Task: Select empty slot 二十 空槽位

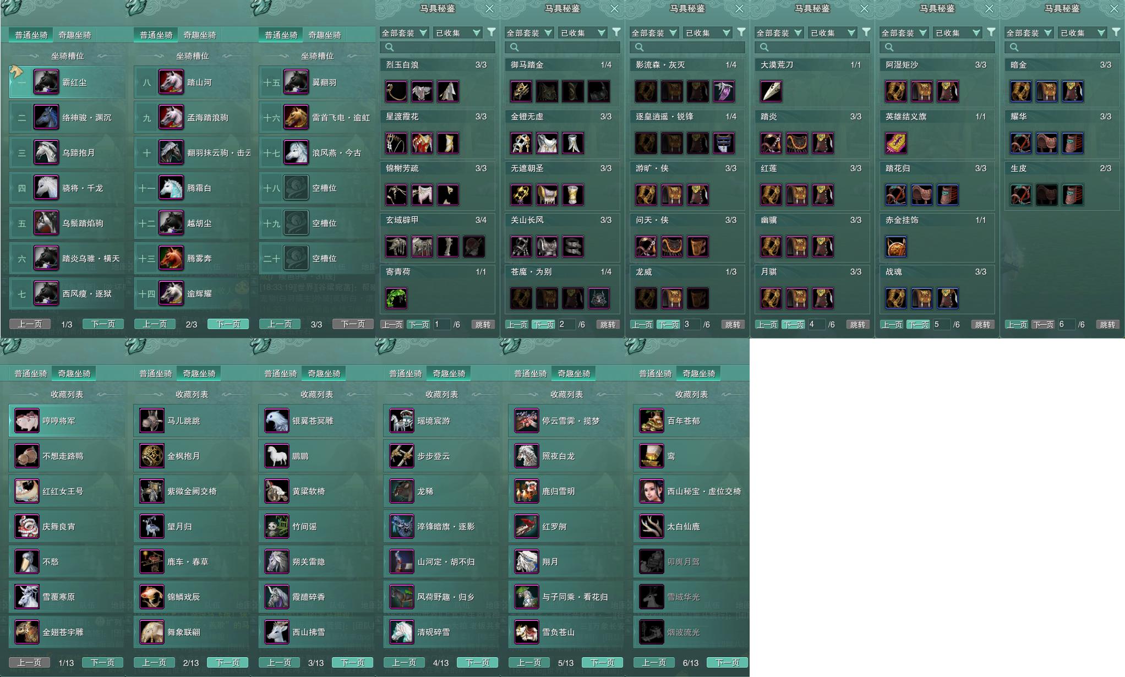Action: pyautogui.click(x=317, y=258)
